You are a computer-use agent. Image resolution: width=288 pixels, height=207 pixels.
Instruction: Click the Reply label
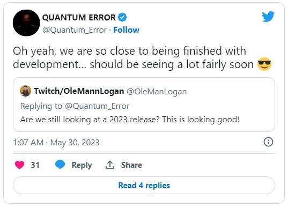pyautogui.click(x=82, y=165)
